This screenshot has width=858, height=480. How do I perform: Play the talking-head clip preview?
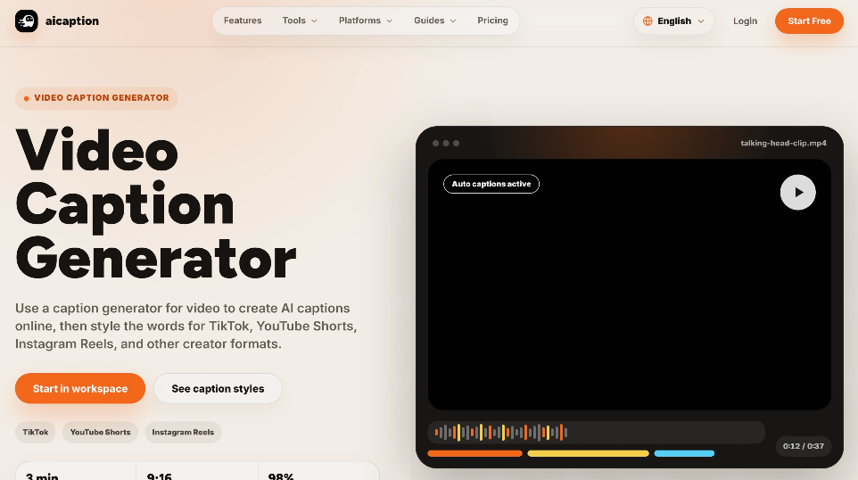[798, 192]
